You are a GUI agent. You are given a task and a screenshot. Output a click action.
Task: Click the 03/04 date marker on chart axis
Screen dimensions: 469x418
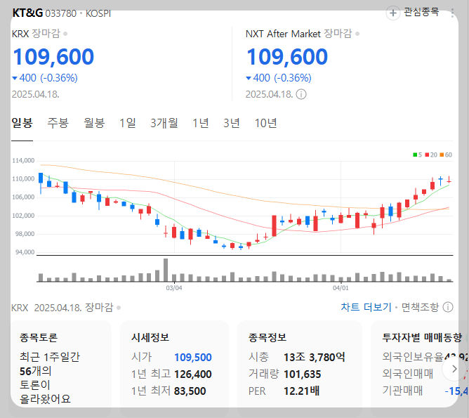coord(174,288)
